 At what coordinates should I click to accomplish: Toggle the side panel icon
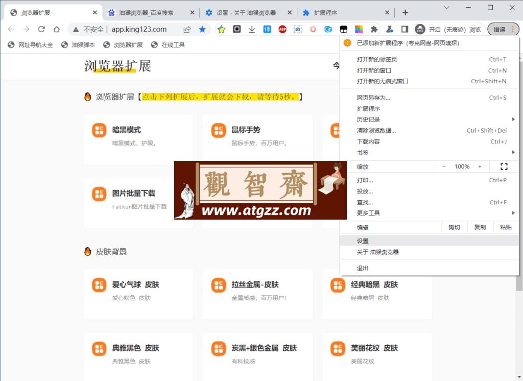405,29
